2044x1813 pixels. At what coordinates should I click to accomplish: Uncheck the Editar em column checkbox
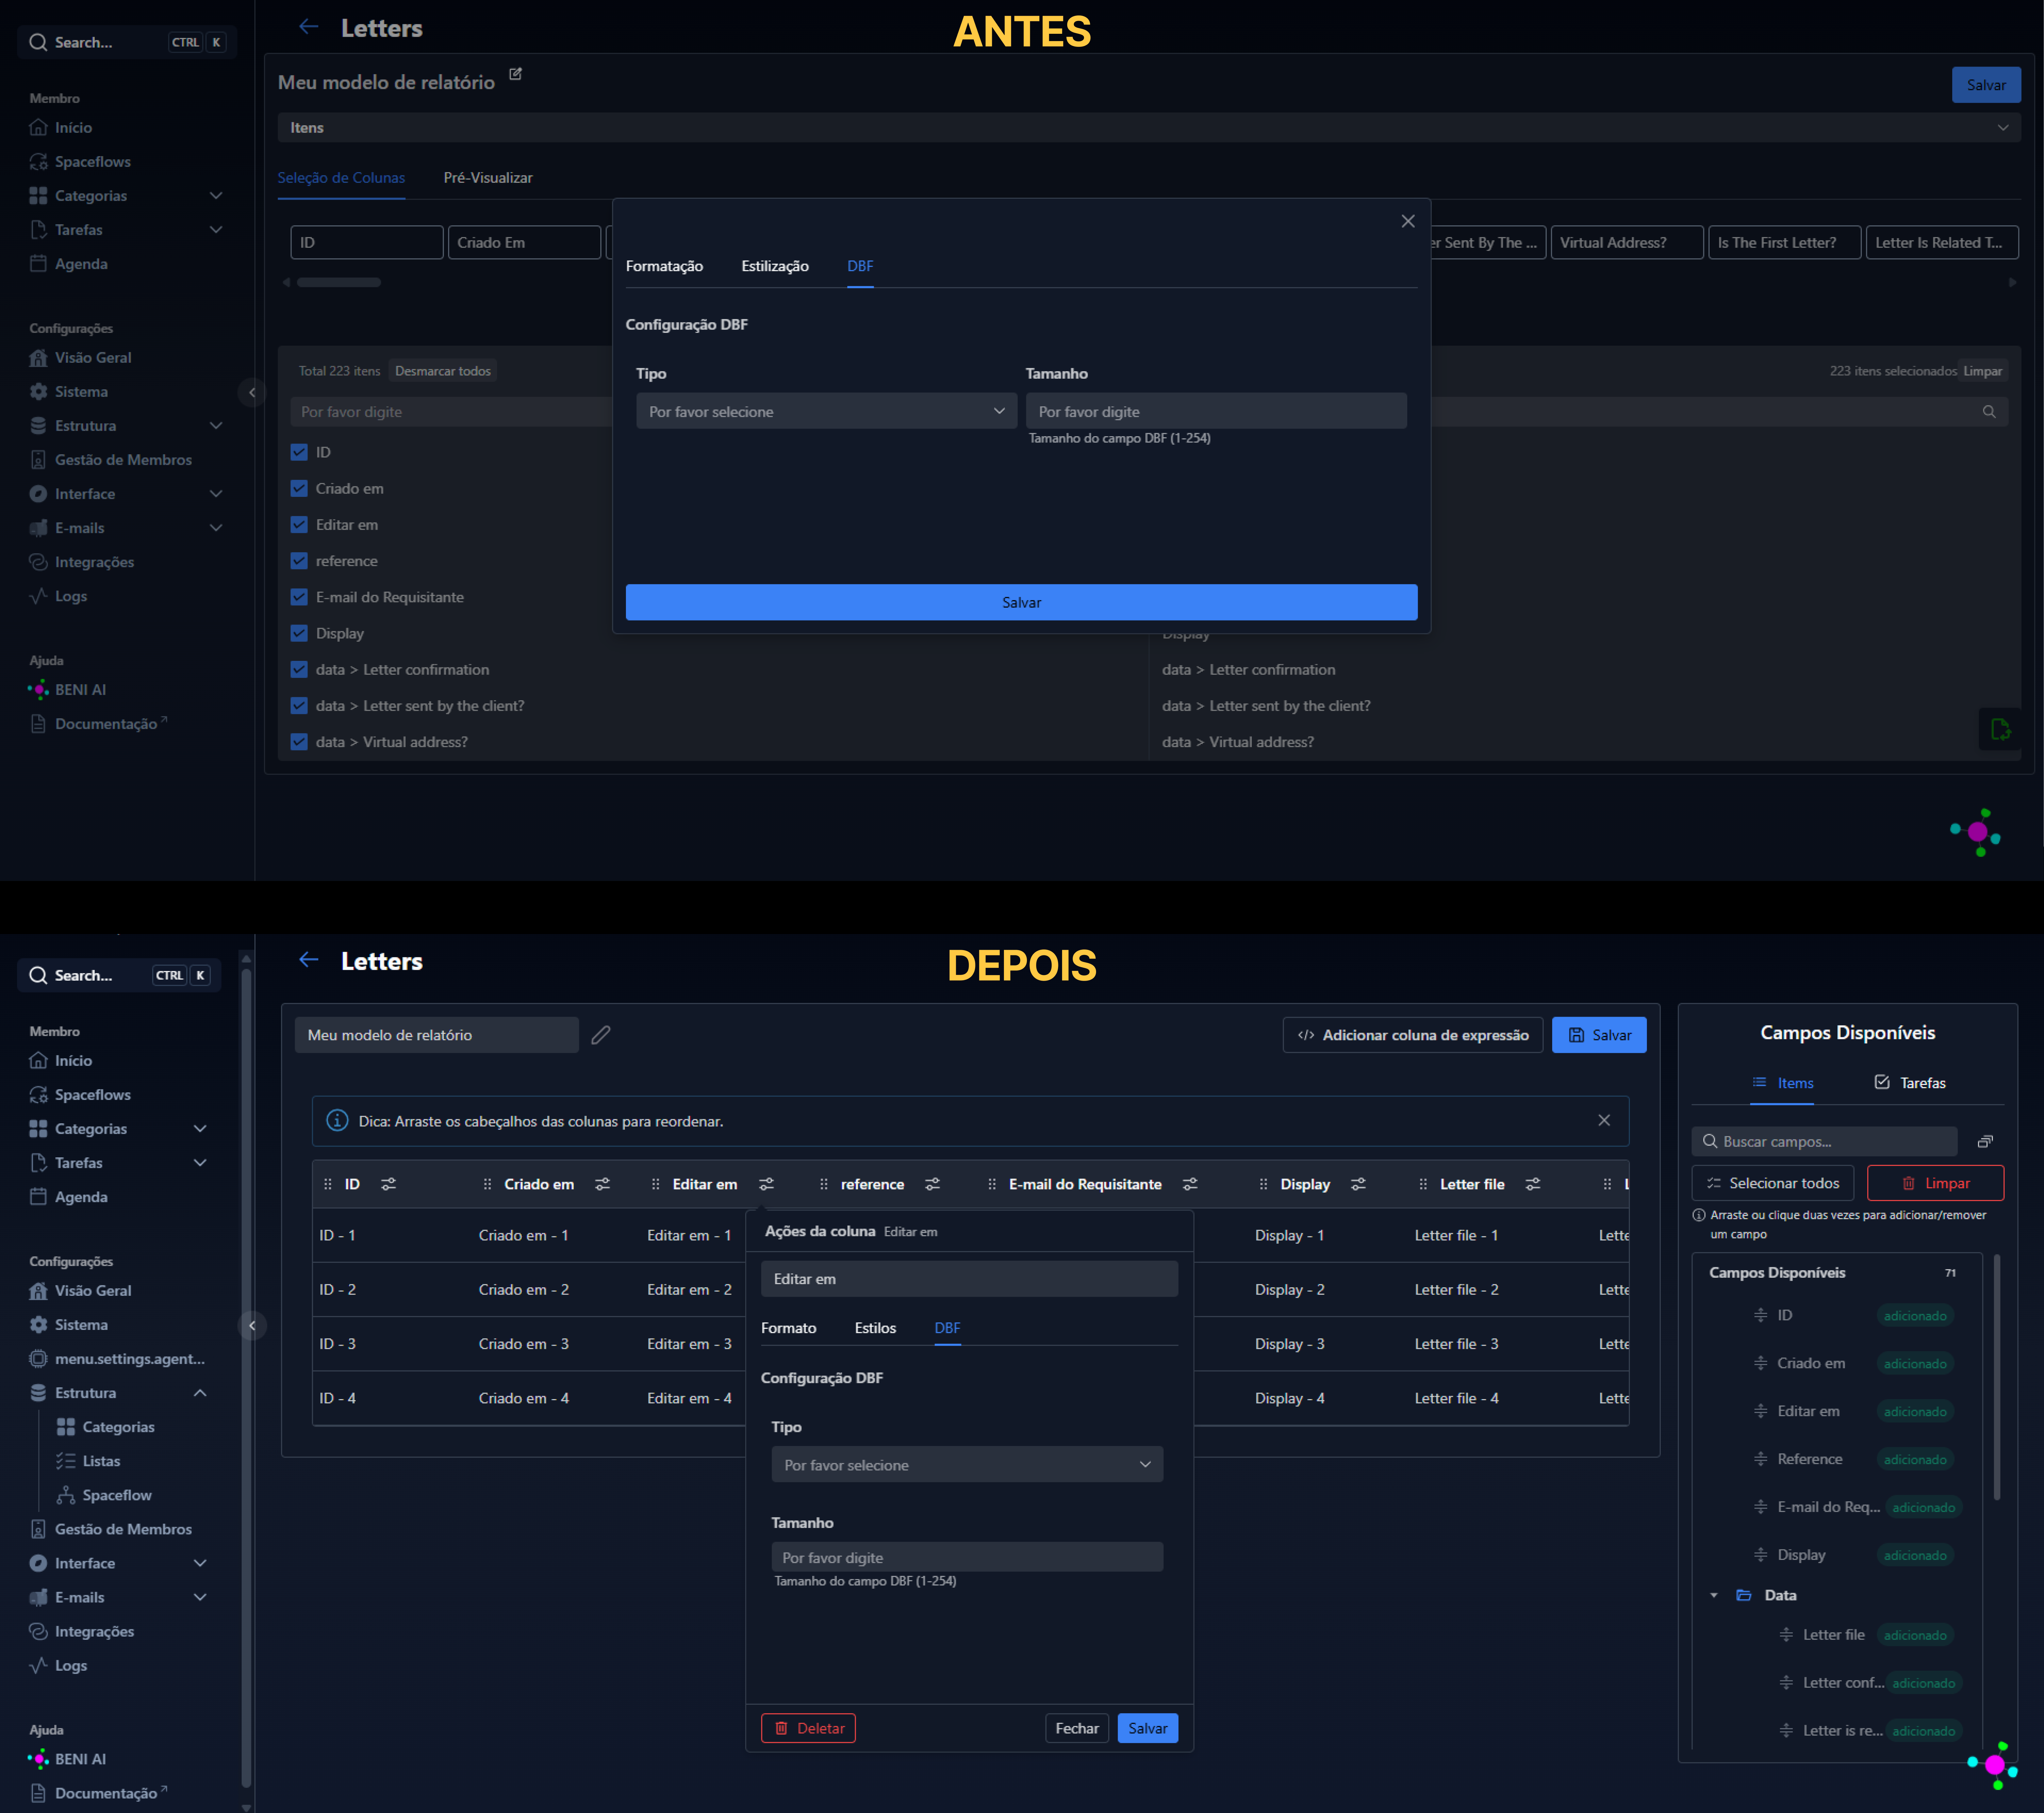tap(299, 524)
